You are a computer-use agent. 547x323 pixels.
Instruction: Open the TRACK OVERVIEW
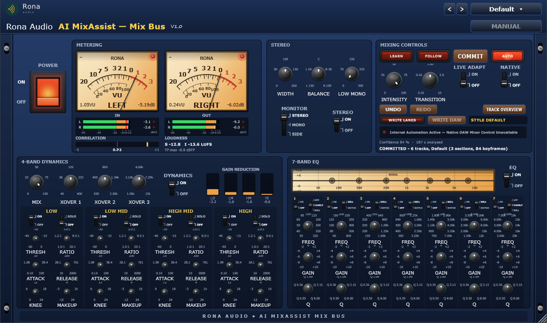coord(504,109)
